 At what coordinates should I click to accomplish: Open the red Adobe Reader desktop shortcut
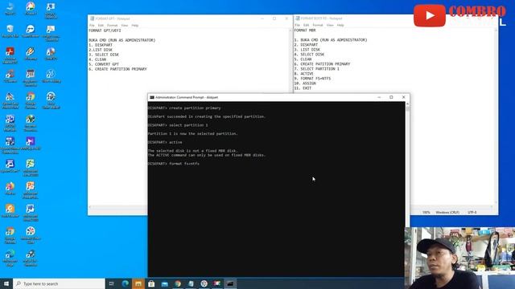(x=10, y=55)
